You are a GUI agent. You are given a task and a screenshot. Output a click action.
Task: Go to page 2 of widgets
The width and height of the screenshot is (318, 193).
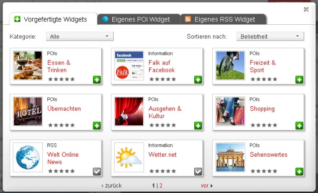coord(160,186)
